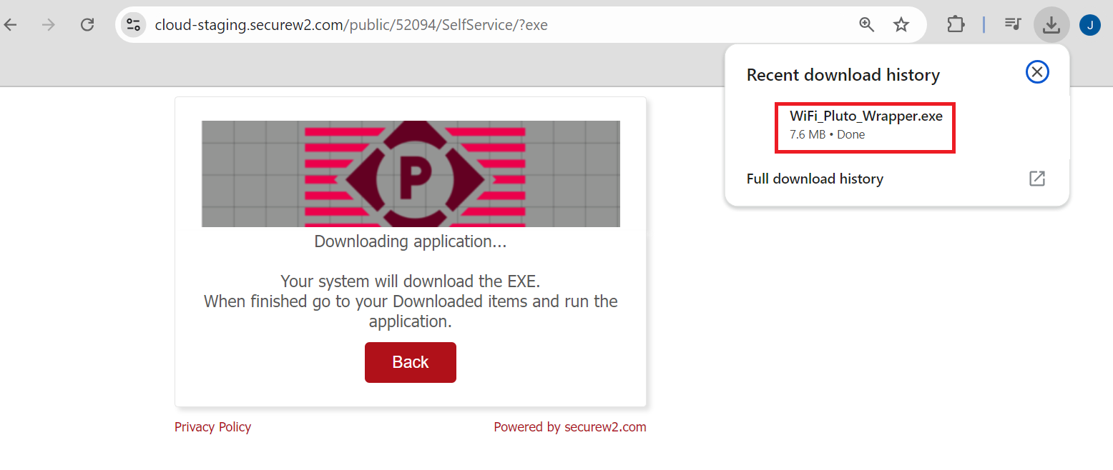Follow the Powered by securew2.com link
Image resolution: width=1113 pixels, height=470 pixels.
569,427
